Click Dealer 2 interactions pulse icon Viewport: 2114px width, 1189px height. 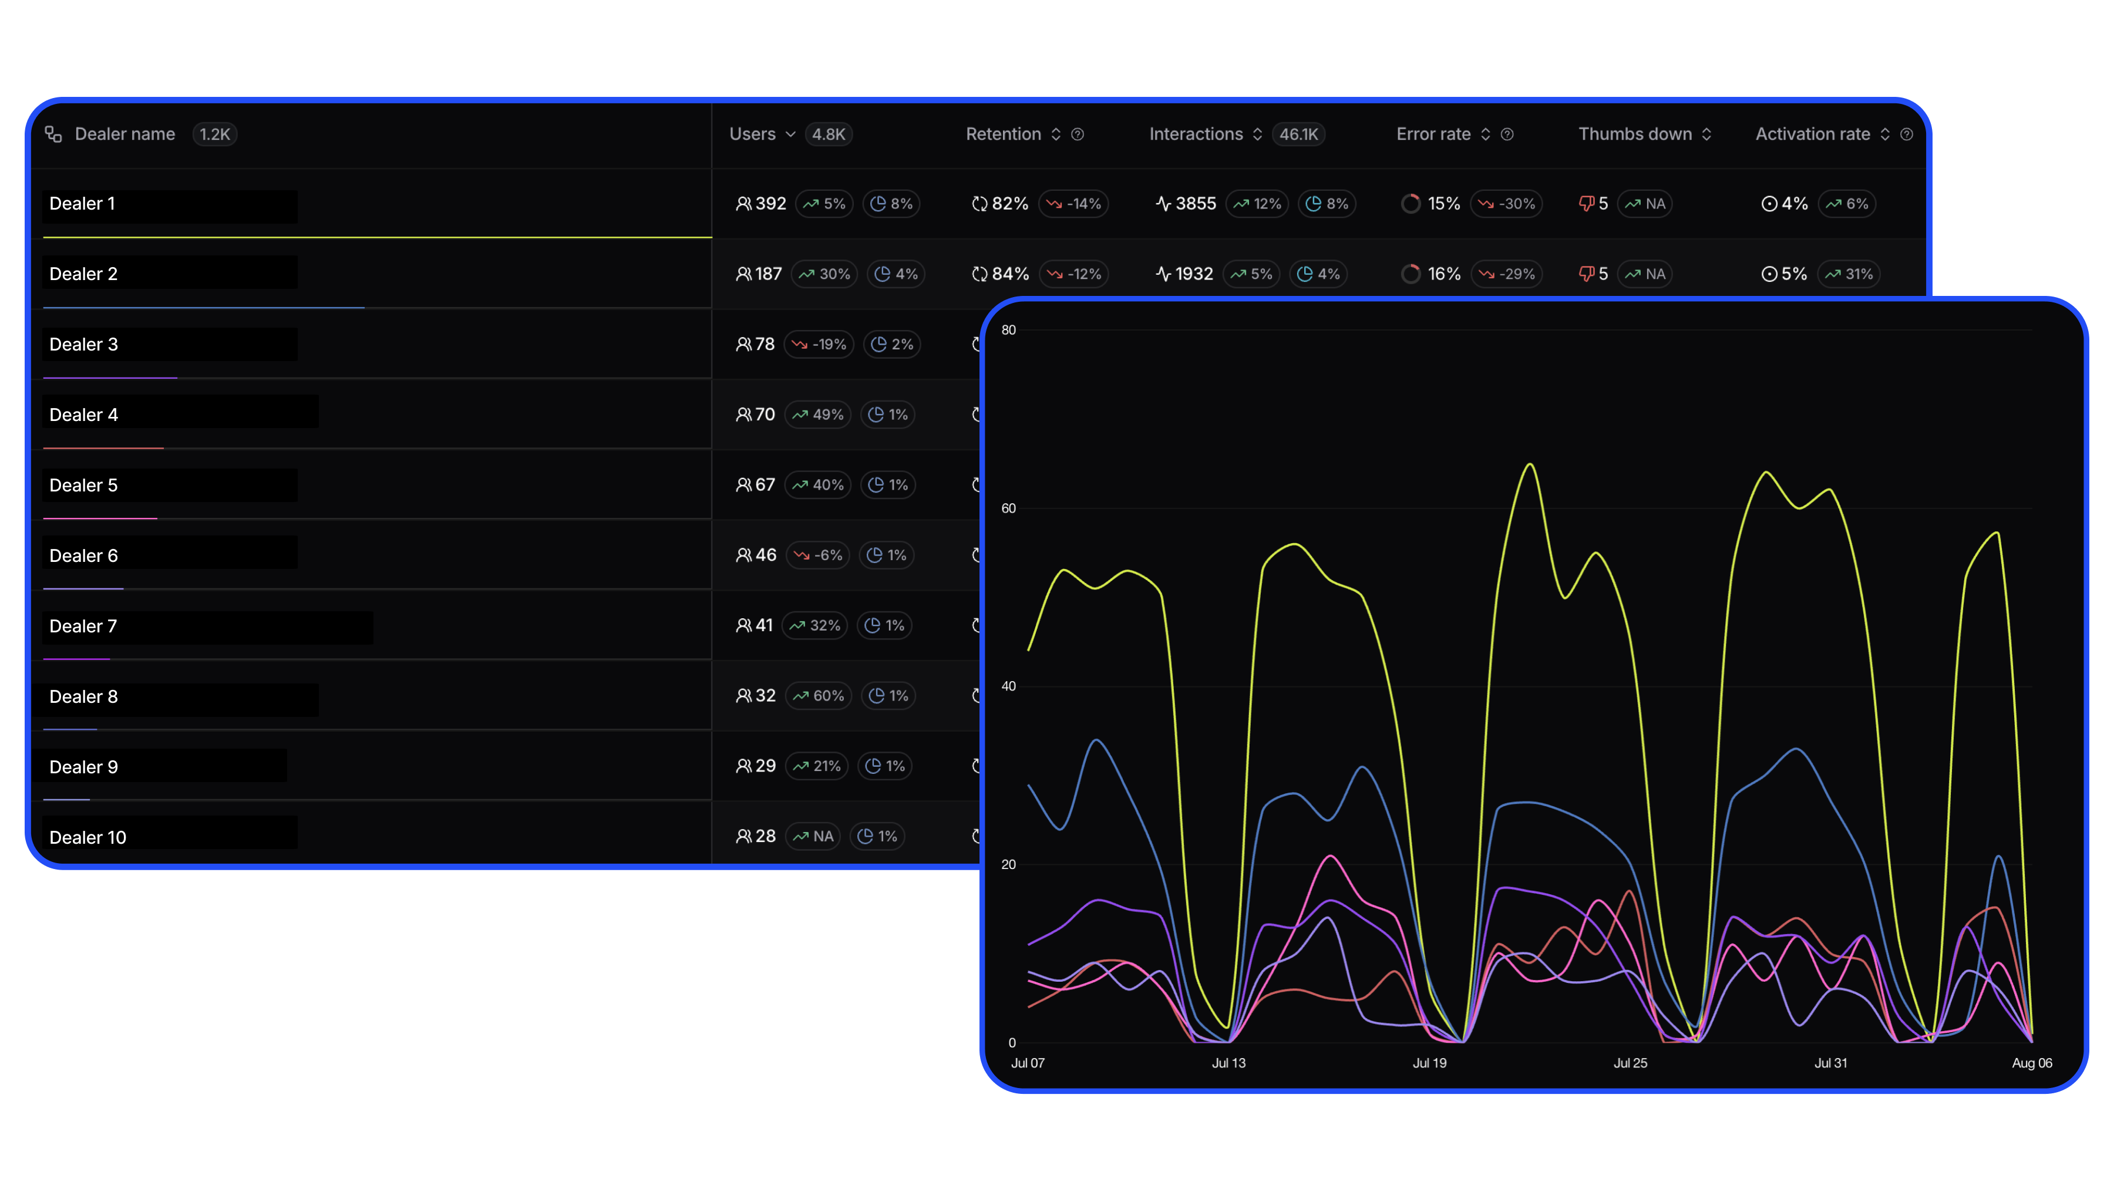(1163, 274)
